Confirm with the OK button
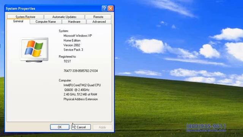The image size is (243, 137). [x=60, y=127]
